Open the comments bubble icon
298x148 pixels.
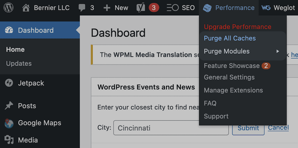[82, 8]
